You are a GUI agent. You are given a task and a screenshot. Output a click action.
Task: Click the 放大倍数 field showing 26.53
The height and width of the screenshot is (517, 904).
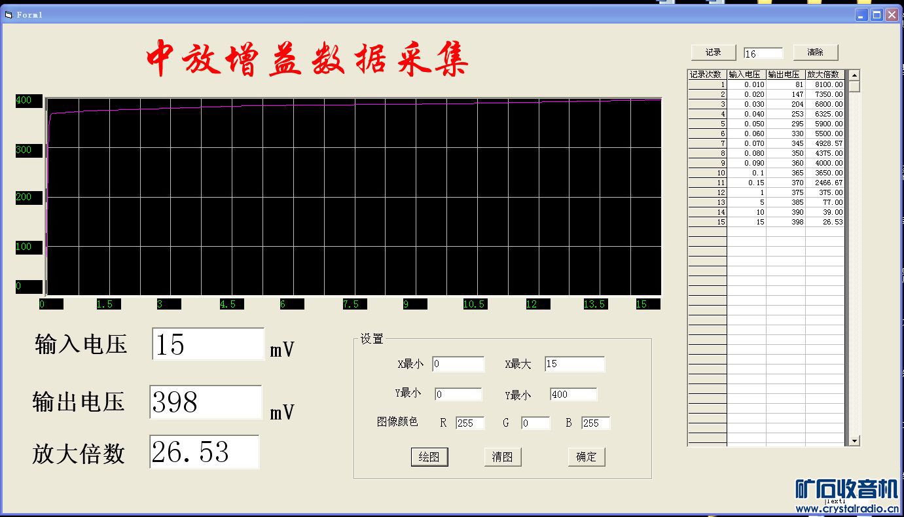(x=204, y=452)
